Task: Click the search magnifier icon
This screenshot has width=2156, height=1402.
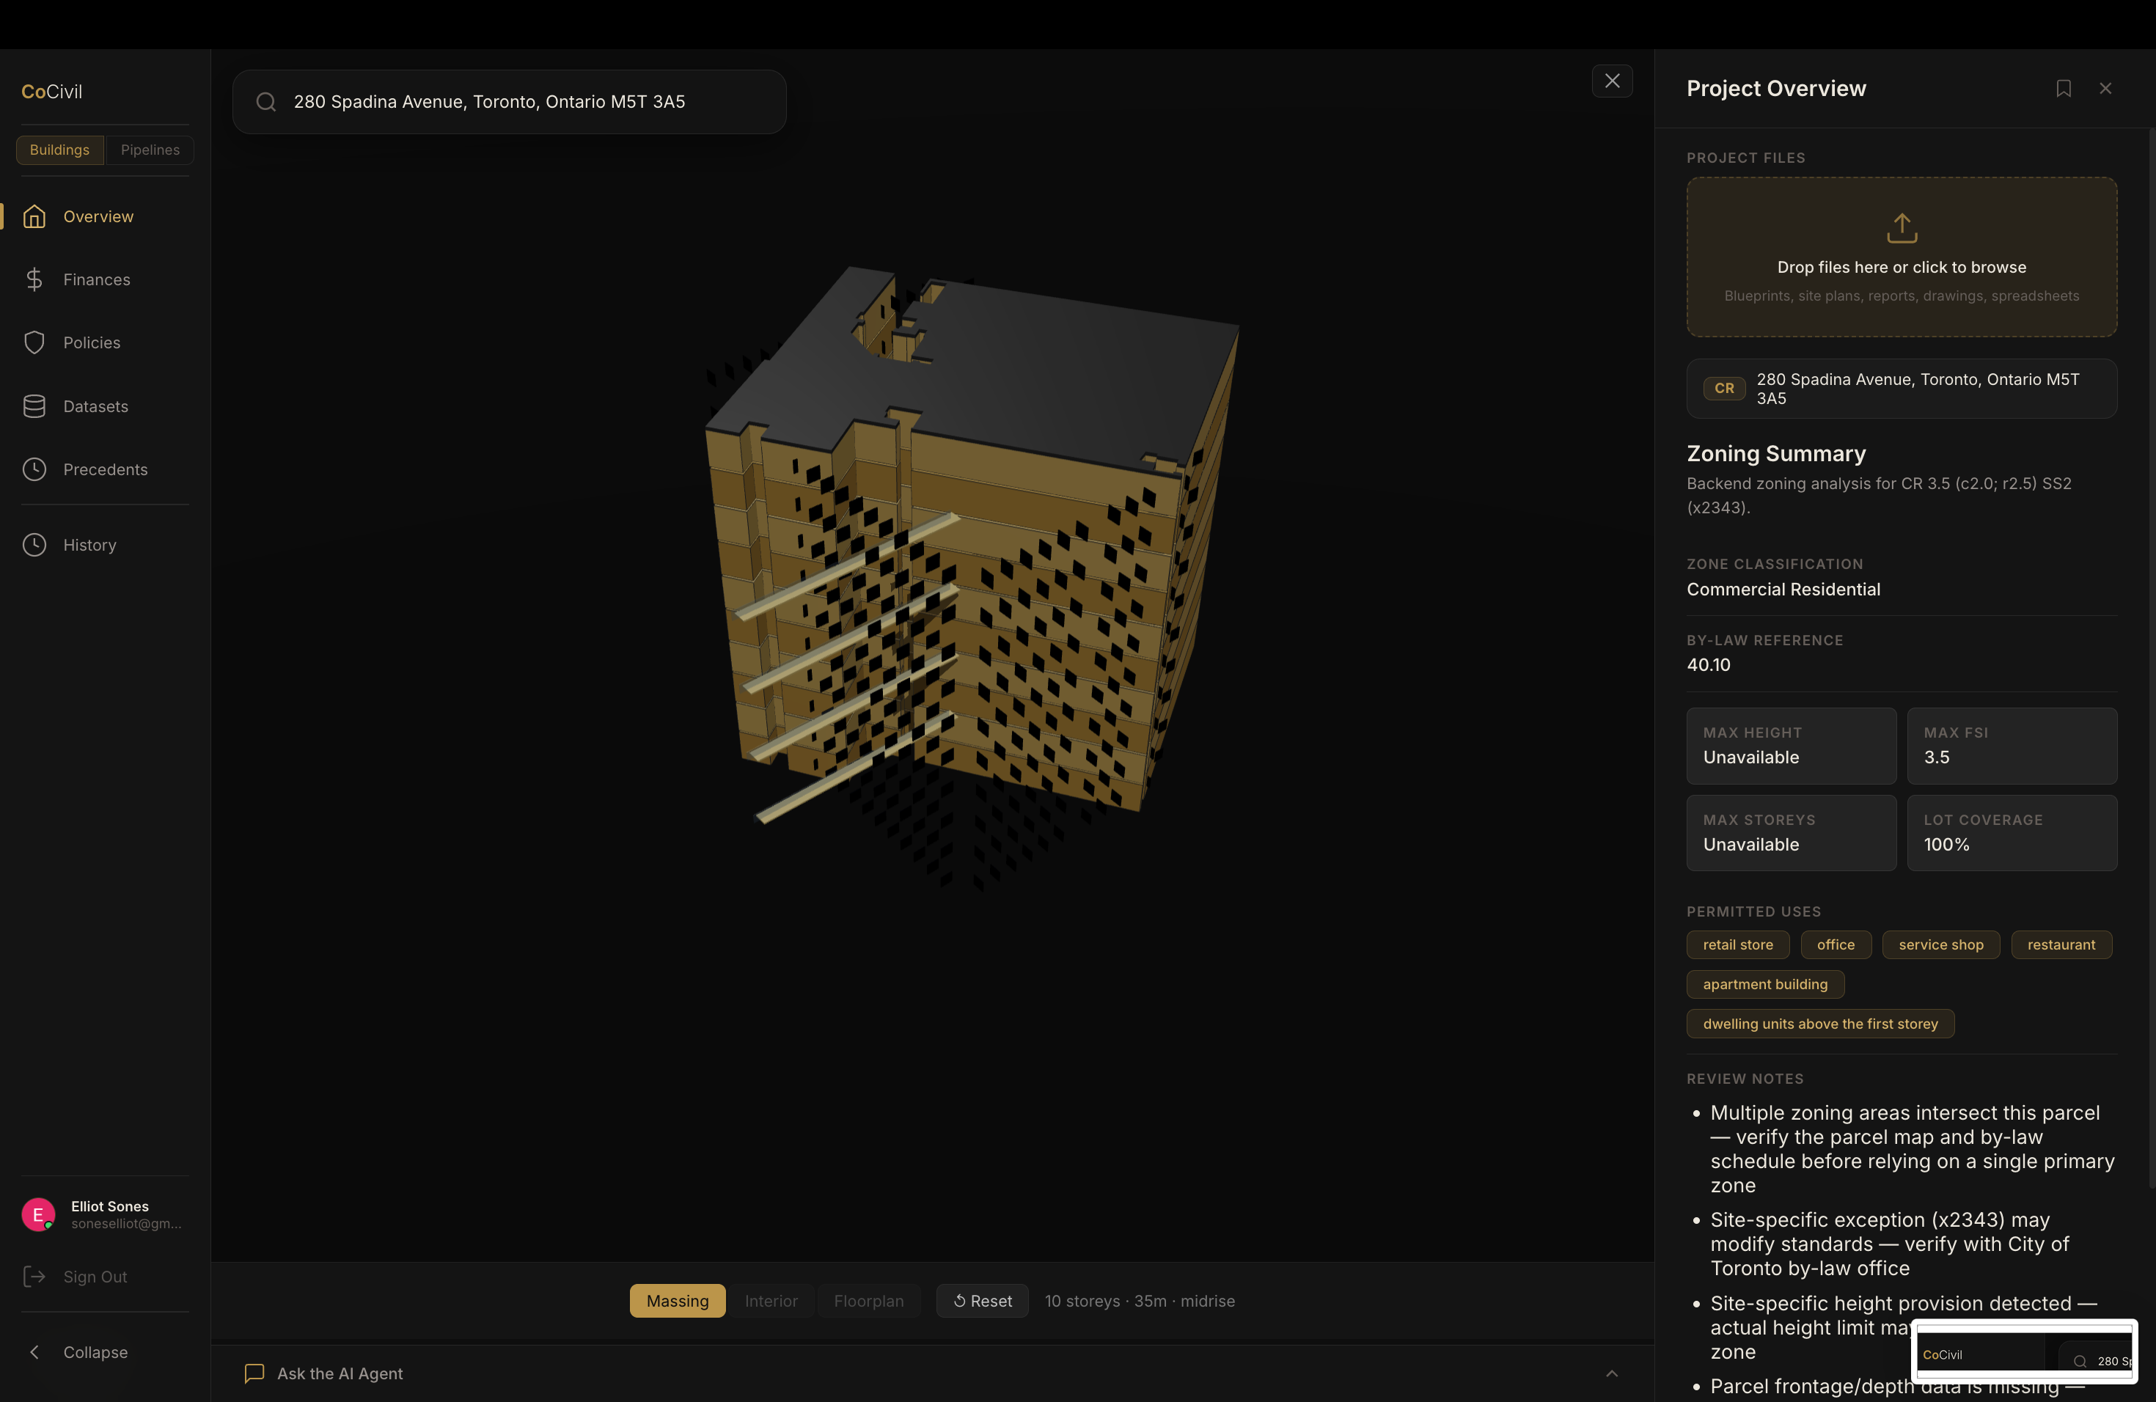Action: (x=265, y=103)
